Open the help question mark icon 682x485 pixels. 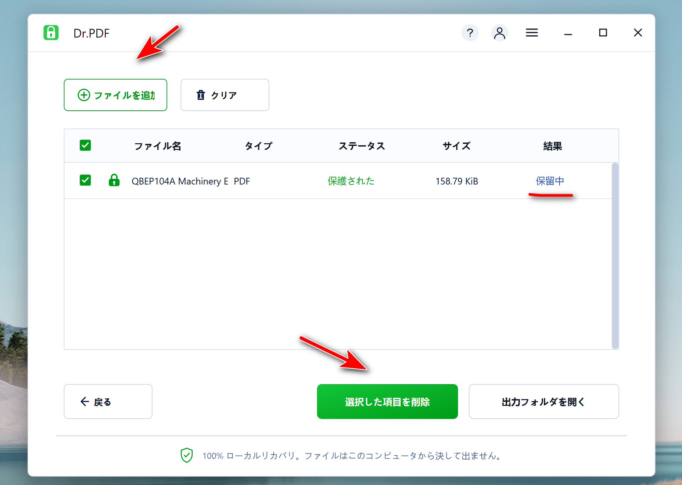(470, 33)
